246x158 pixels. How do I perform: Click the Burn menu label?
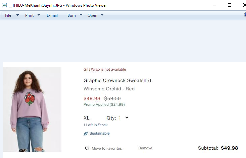click(x=71, y=15)
